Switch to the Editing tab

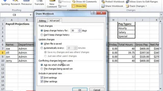coord(43,21)
